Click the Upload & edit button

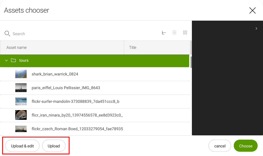coord(23,146)
